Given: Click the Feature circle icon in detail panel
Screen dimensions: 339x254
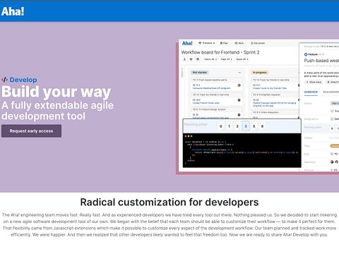Looking at the screenshot, I should pyautogui.click(x=306, y=54).
